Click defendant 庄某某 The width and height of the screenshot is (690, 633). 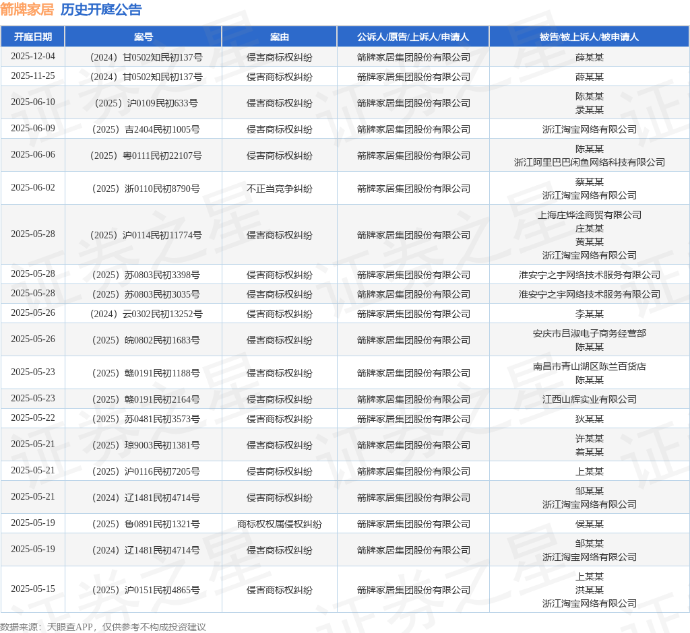point(589,229)
